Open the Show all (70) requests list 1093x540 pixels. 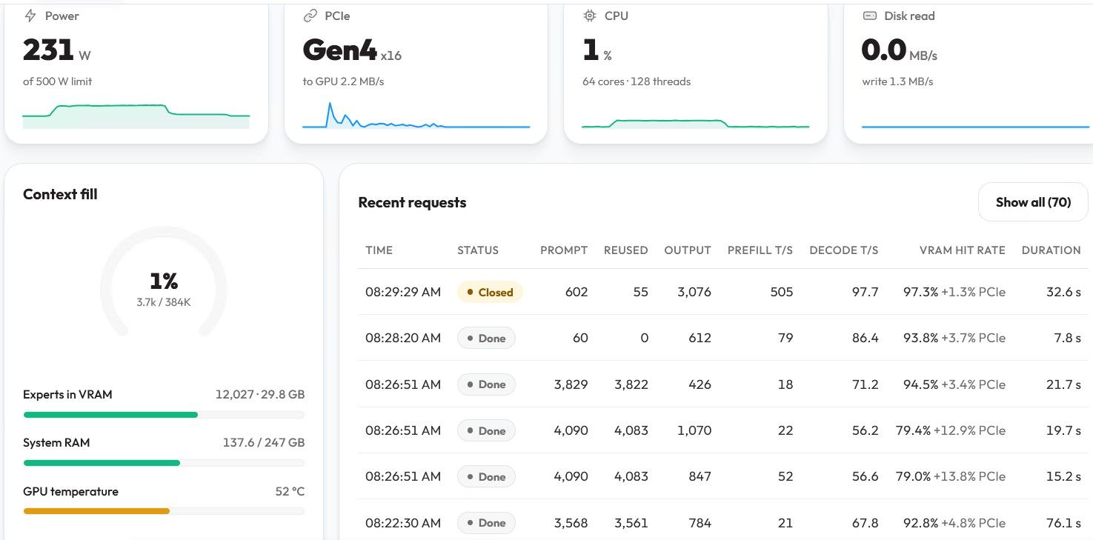(1033, 202)
